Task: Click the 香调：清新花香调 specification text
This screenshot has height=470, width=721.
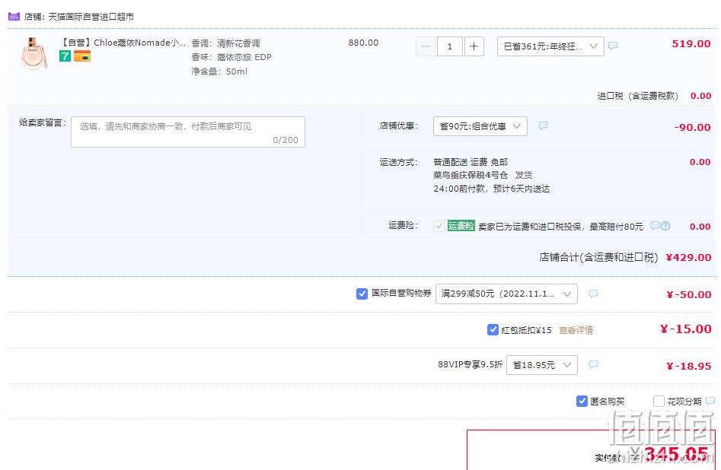Action: 225,43
